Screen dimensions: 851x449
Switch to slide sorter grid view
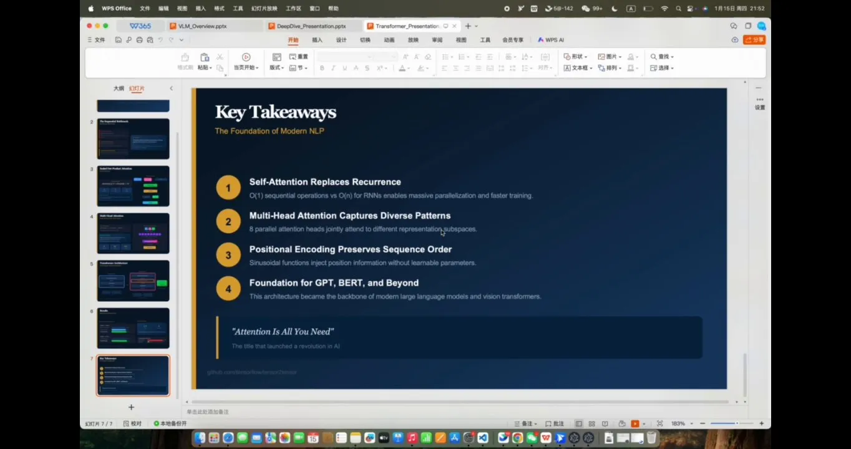point(591,423)
